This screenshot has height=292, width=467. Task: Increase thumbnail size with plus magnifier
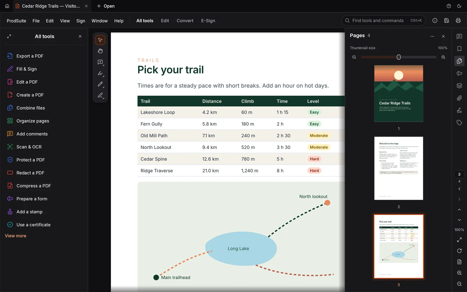443,57
